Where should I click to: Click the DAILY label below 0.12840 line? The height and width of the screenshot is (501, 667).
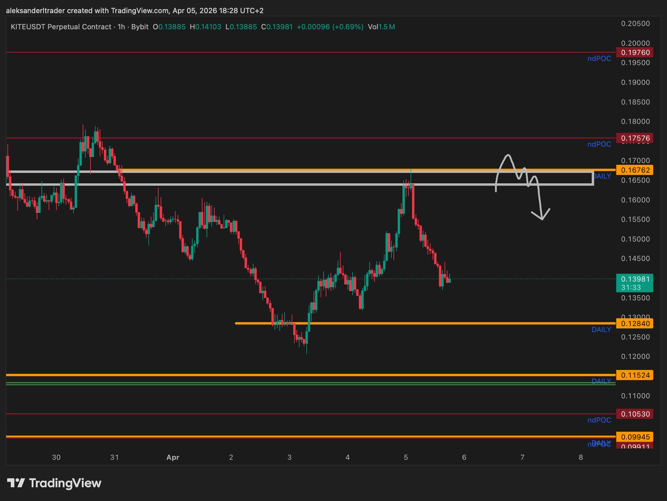click(601, 330)
